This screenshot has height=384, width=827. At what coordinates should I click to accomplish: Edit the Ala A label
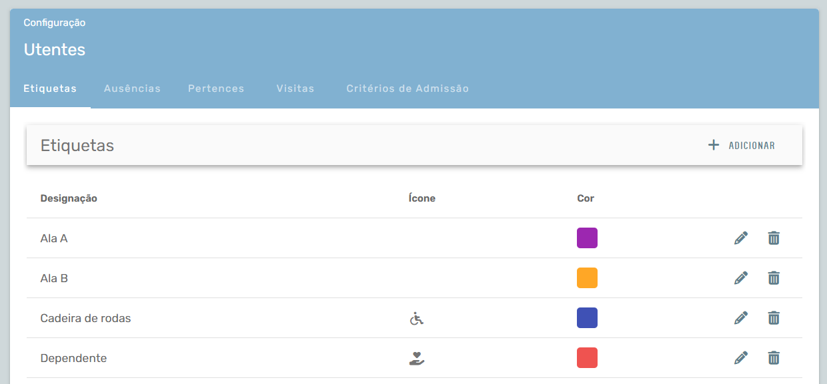pos(741,238)
